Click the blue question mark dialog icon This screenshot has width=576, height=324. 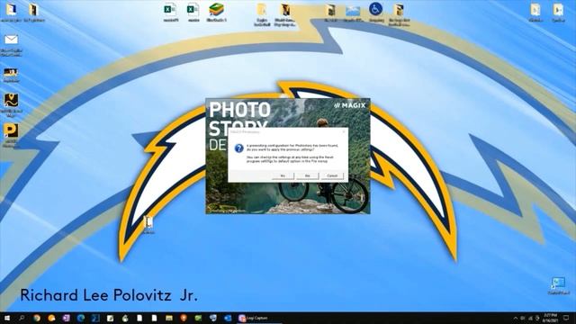pos(239,148)
